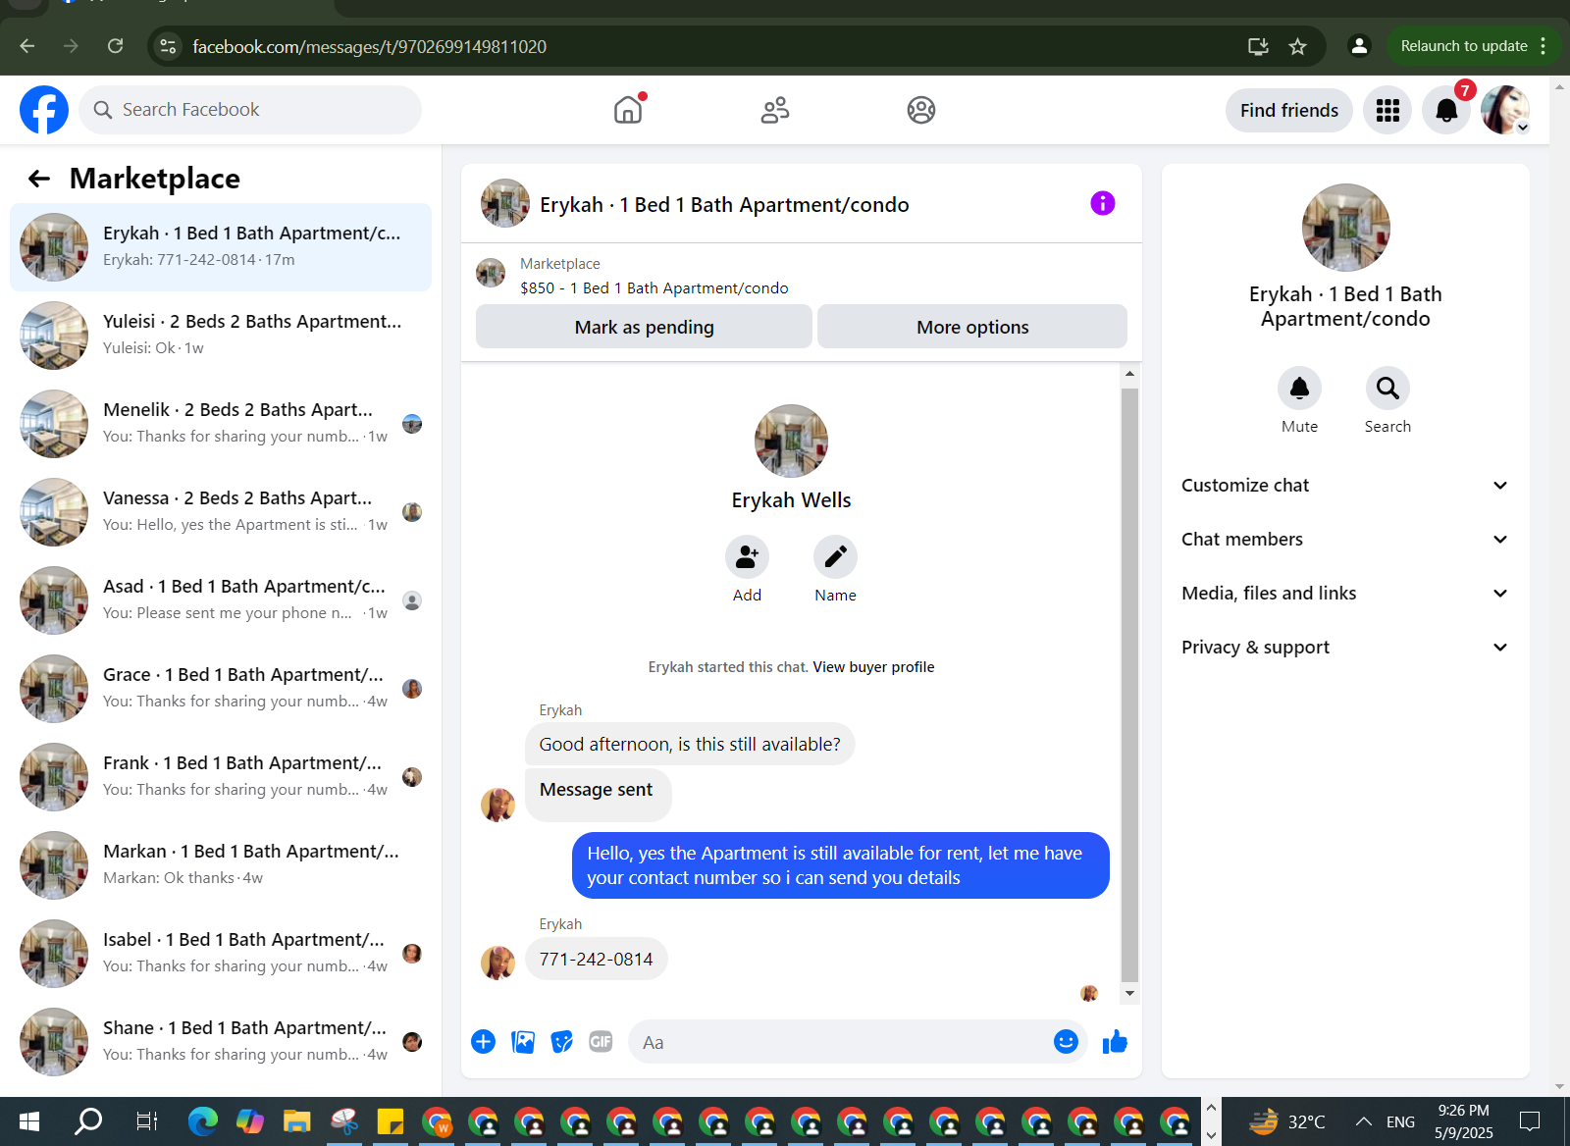Open View buyer profile link

[873, 667]
